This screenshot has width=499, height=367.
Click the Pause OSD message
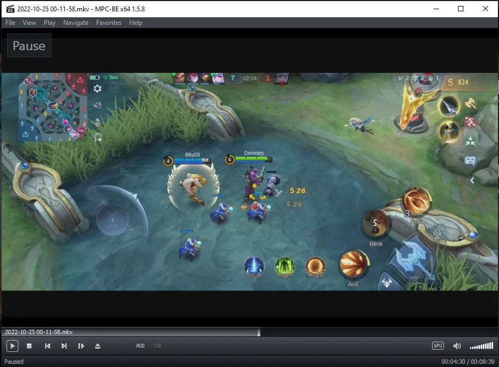click(29, 46)
